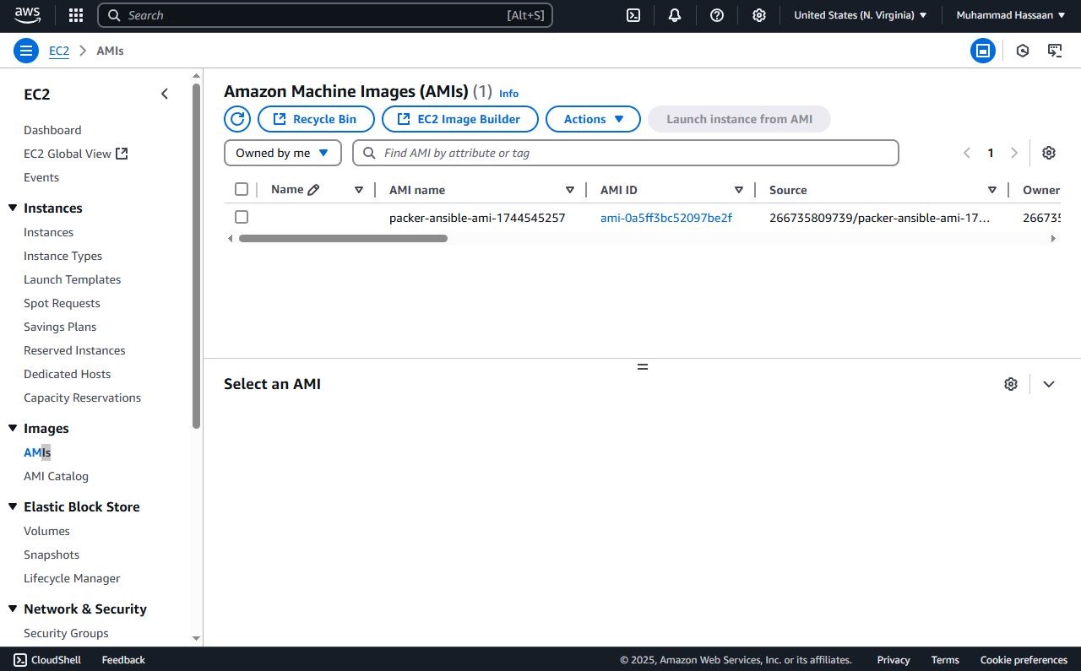Open the settings gear in top bar
The height and width of the screenshot is (671, 1081).
click(x=759, y=15)
